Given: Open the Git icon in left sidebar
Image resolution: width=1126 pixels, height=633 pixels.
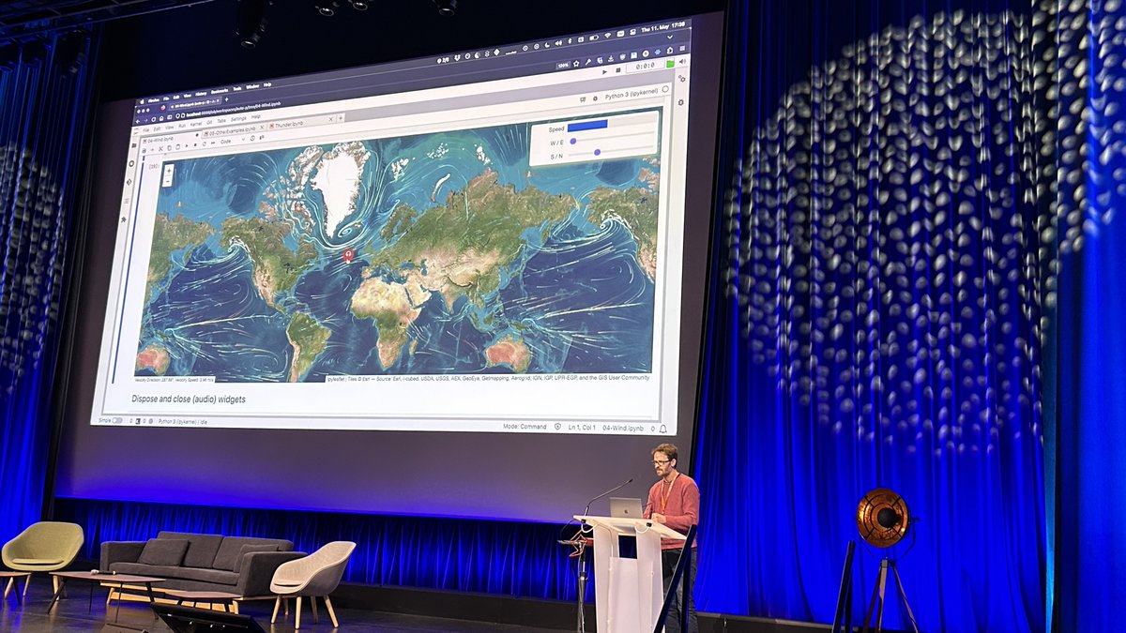Looking at the screenshot, I should pyautogui.click(x=129, y=182).
